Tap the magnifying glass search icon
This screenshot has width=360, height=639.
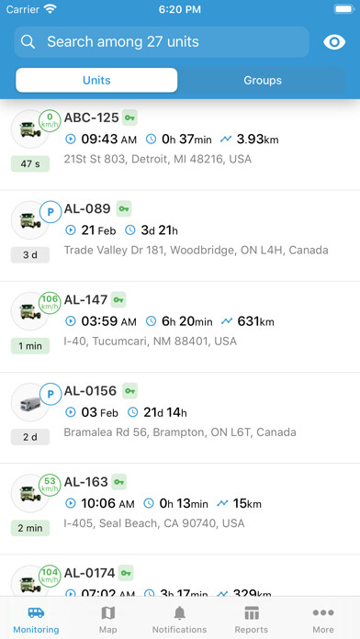28,41
